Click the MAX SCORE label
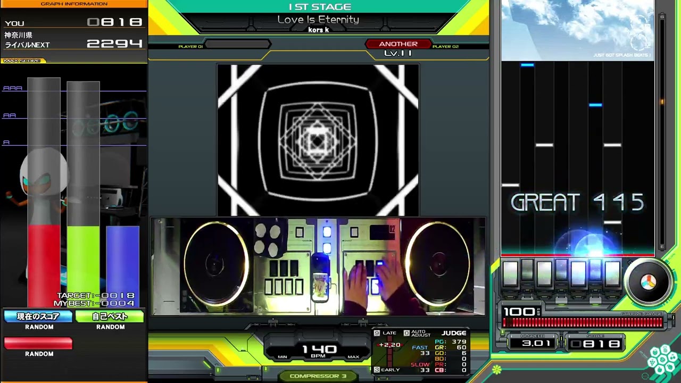The image size is (681, 383). [22, 61]
